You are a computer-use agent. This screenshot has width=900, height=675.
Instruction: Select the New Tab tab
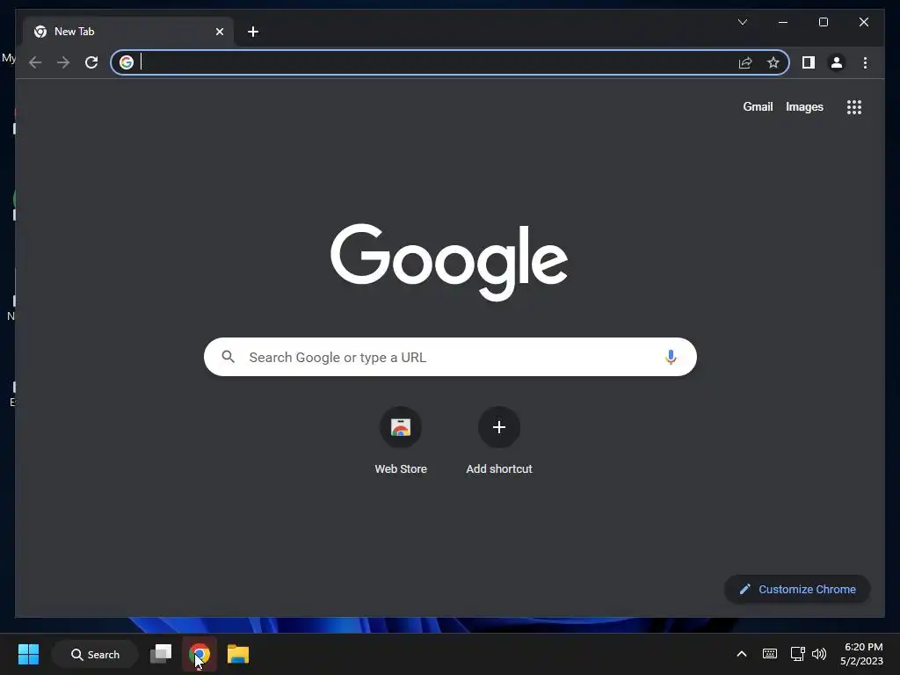point(128,32)
